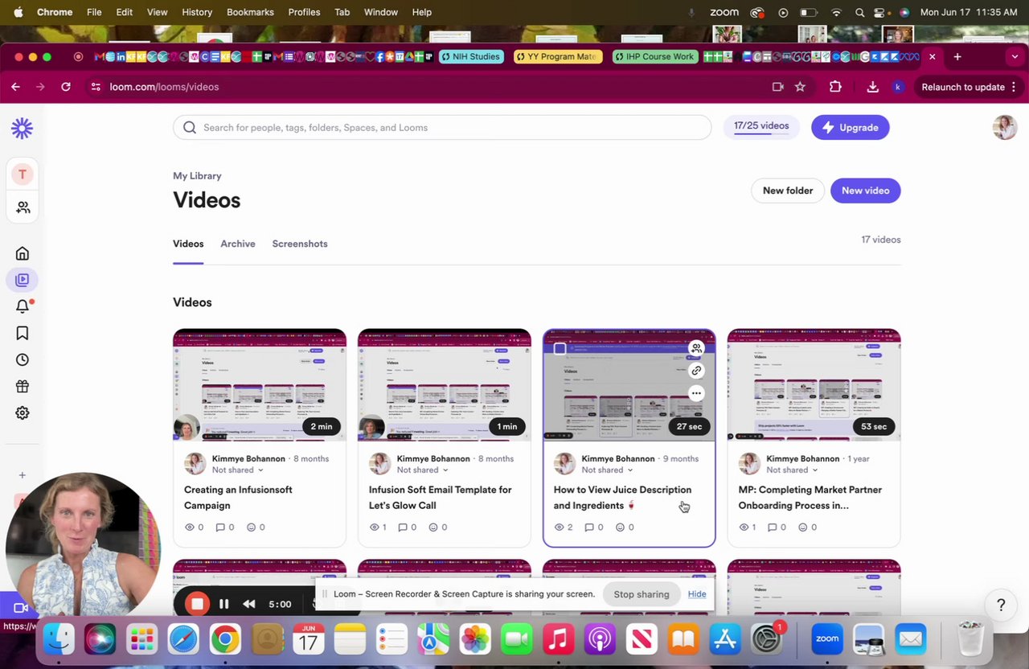Click the browser back arrow
1029x669 pixels.
click(15, 87)
